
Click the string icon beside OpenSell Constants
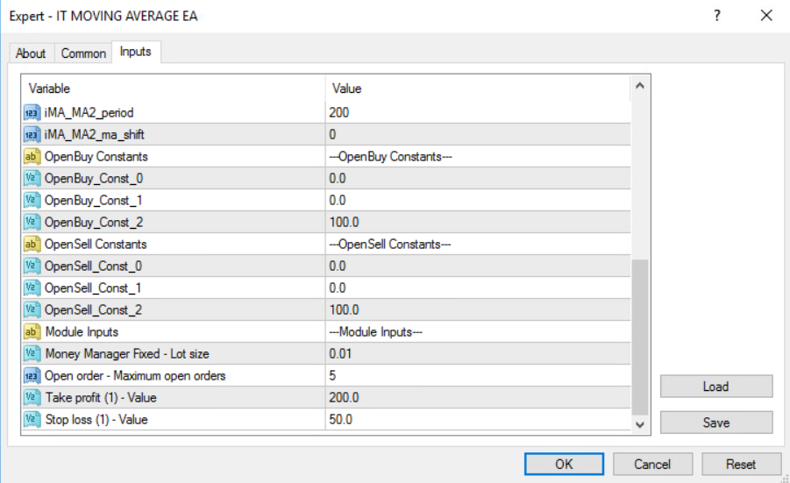pyautogui.click(x=32, y=244)
